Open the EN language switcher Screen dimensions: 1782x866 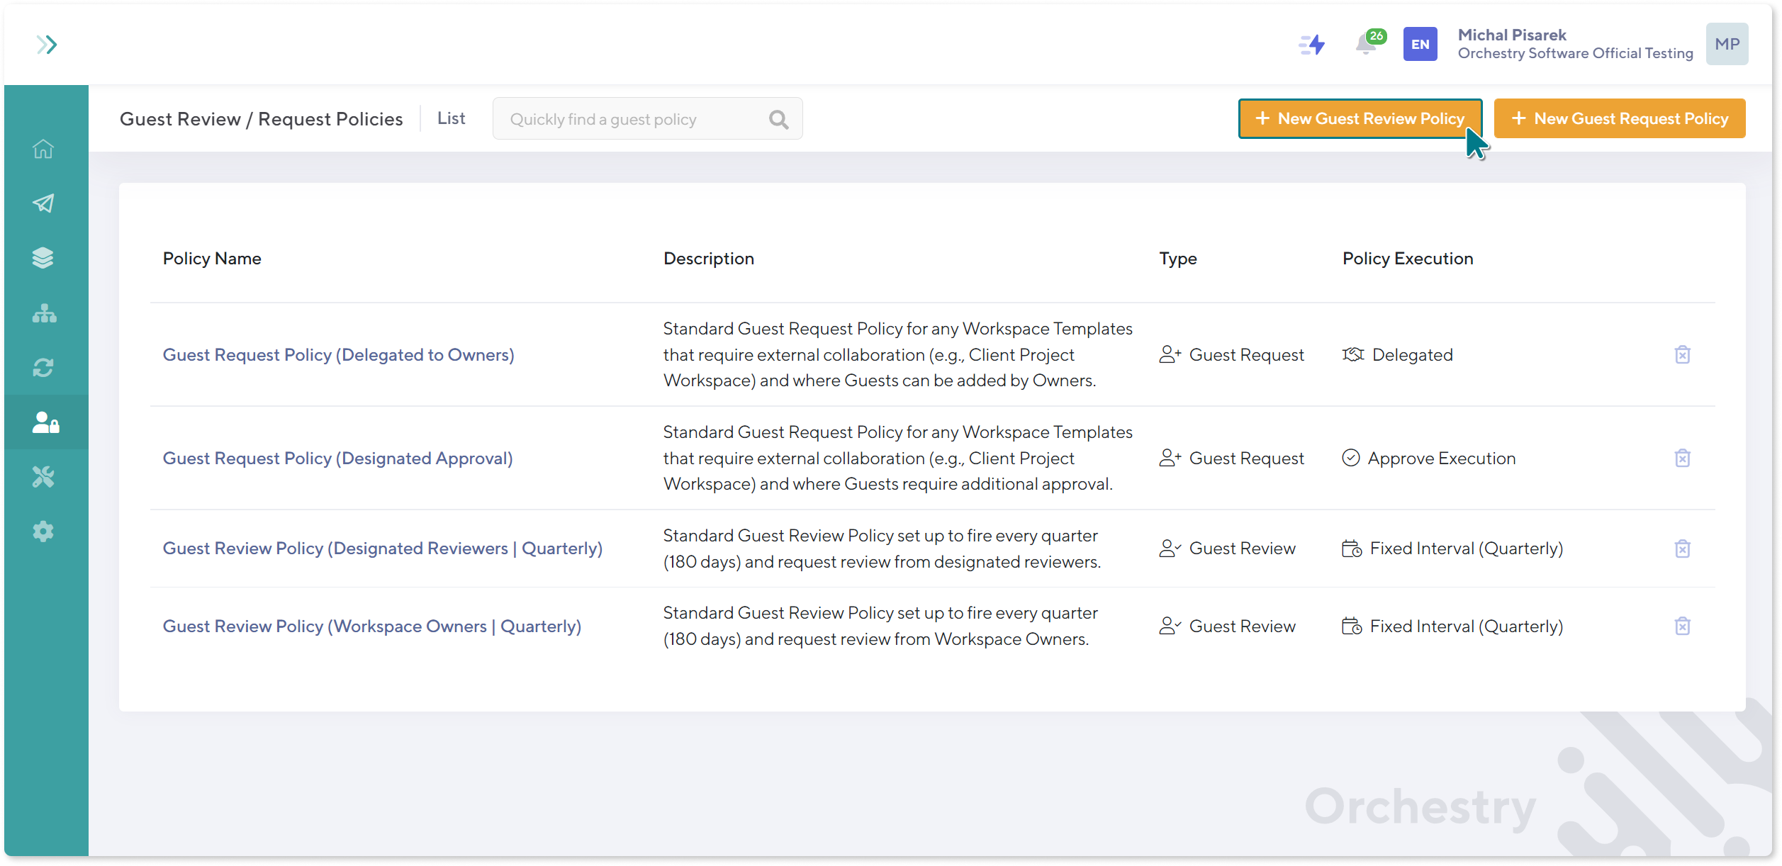coord(1420,44)
